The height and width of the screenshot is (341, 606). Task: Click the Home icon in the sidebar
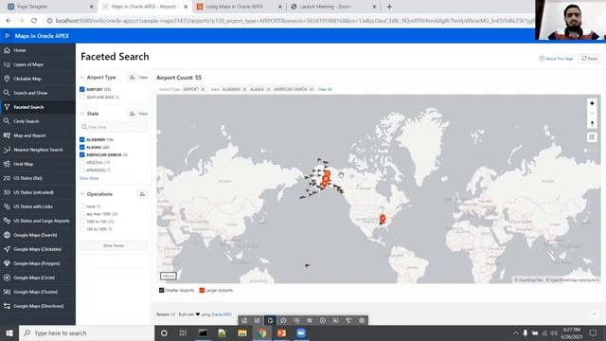[7, 50]
